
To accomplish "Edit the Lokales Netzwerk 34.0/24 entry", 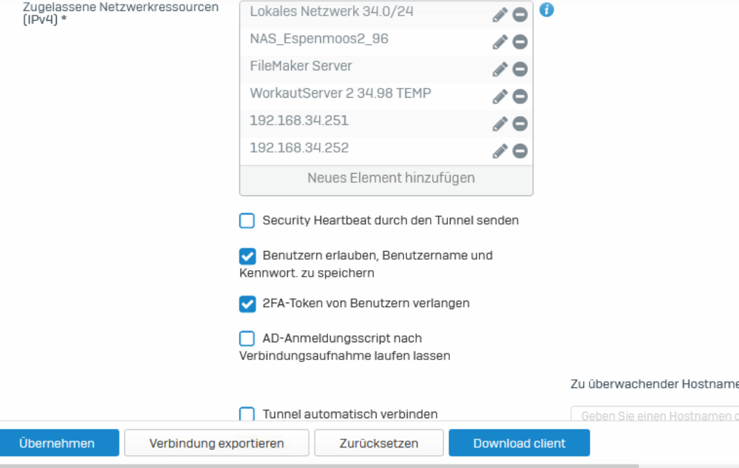I will [x=500, y=15].
